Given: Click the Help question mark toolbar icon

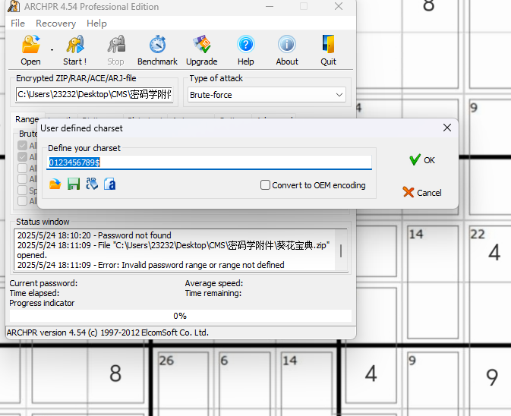Looking at the screenshot, I should click(245, 46).
